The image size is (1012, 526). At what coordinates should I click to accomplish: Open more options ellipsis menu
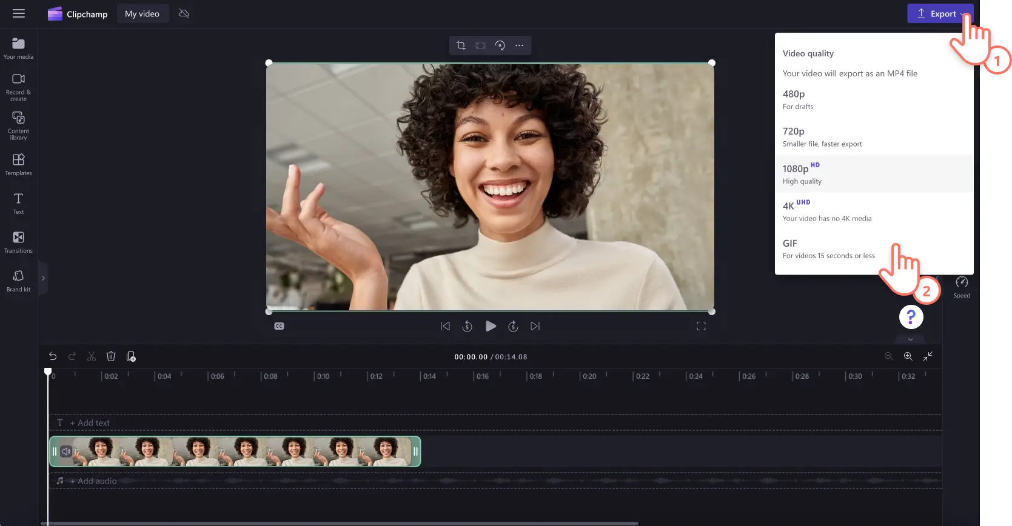pyautogui.click(x=519, y=45)
